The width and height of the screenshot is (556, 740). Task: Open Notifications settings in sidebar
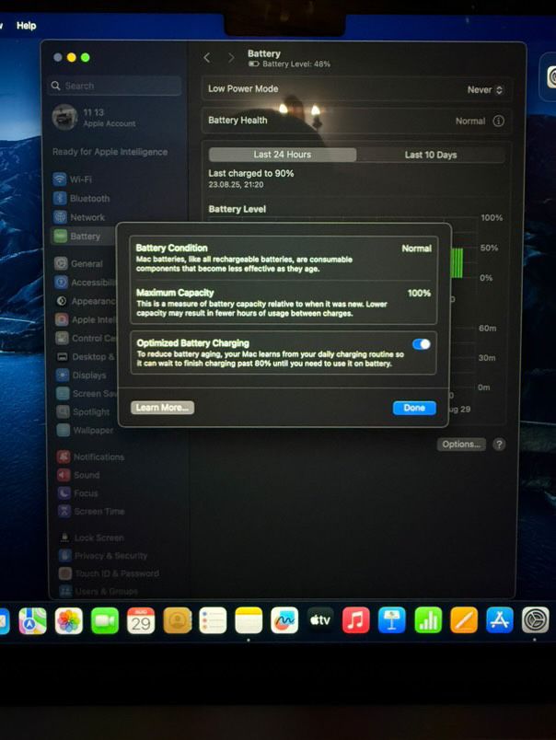[90, 457]
